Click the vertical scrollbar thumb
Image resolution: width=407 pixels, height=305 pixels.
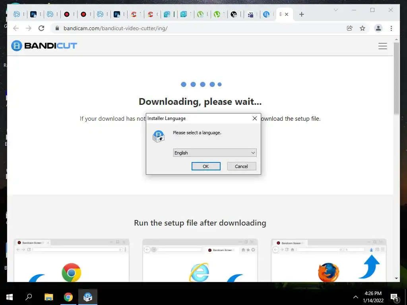tap(396, 78)
